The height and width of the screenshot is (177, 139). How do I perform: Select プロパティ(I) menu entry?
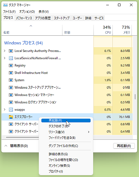point(66,171)
